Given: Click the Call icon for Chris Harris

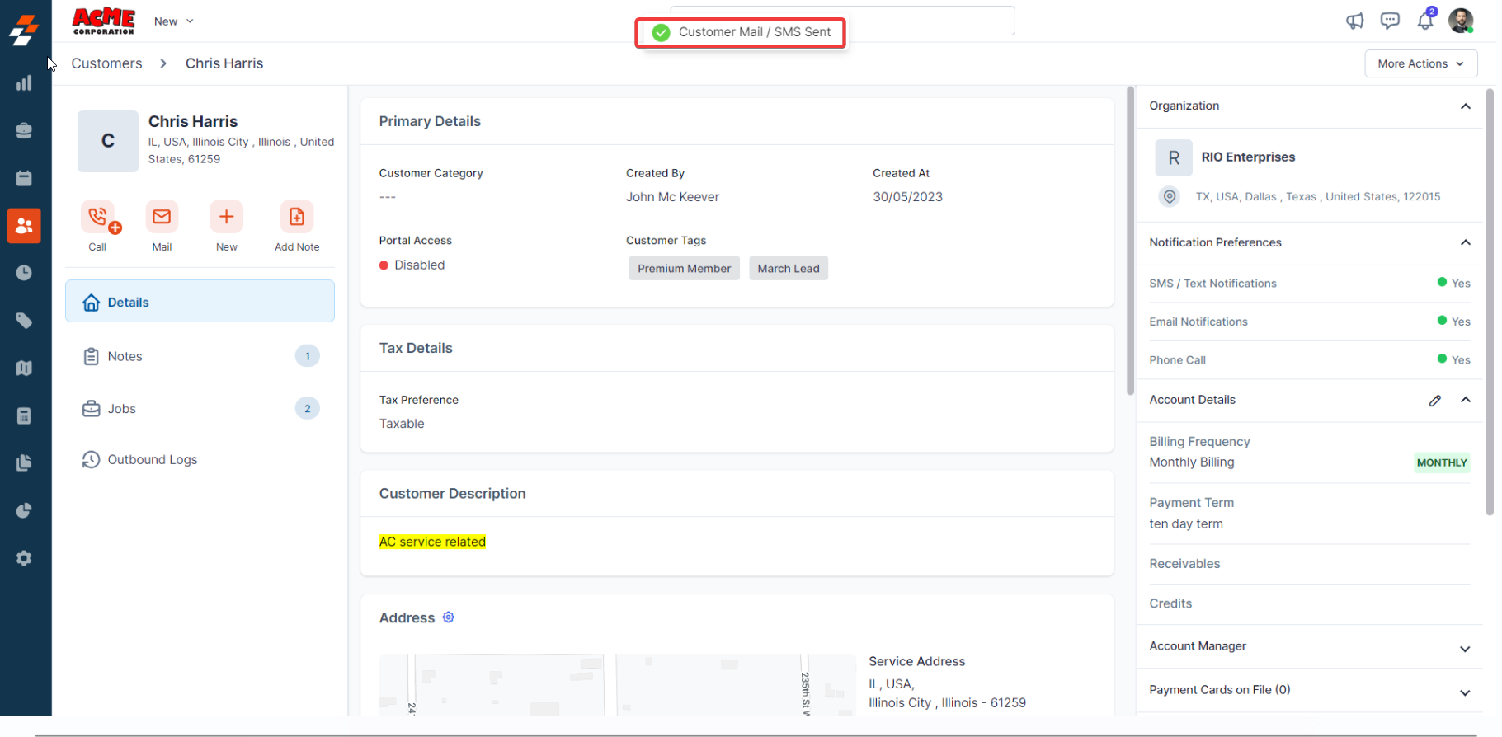Looking at the screenshot, I should [98, 217].
